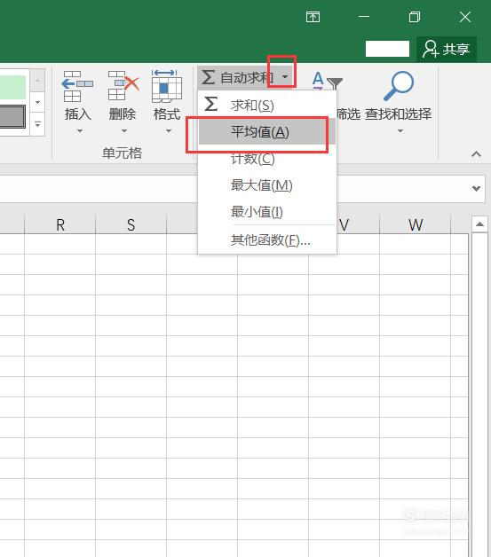Select column S header

pos(131,224)
